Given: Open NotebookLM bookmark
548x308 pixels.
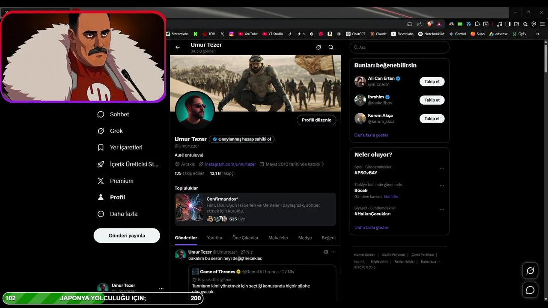Looking at the screenshot, I should coord(431,34).
